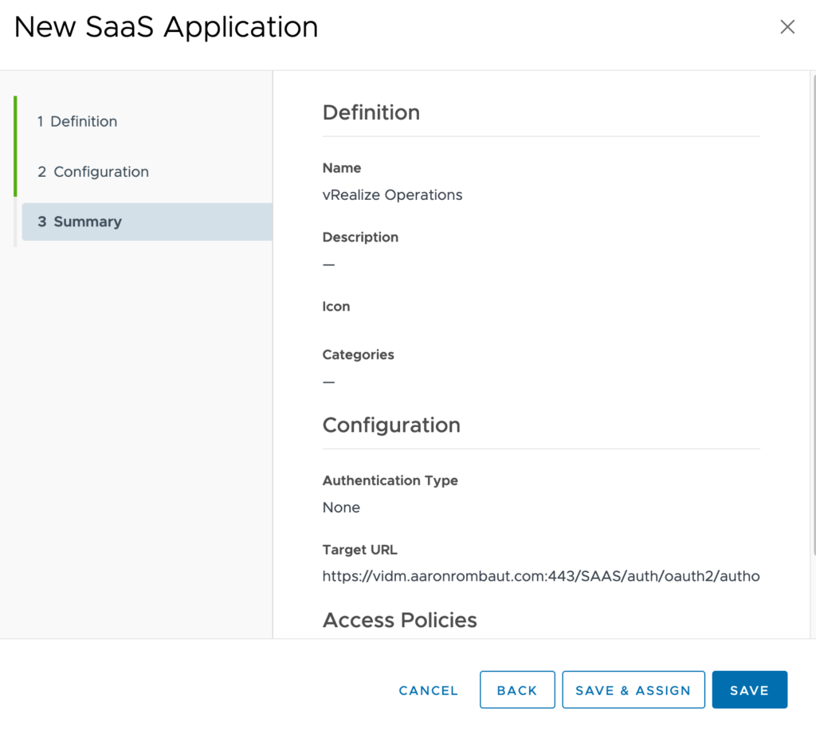Click the Categories field label

[358, 355]
